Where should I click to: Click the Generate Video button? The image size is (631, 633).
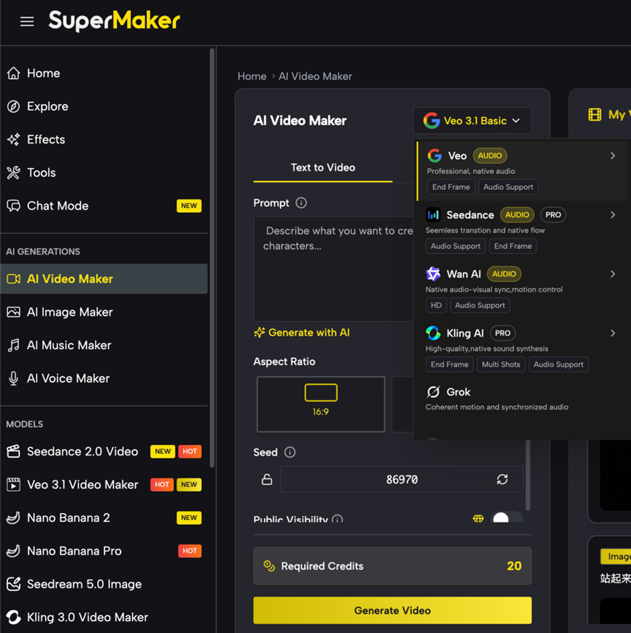392,610
